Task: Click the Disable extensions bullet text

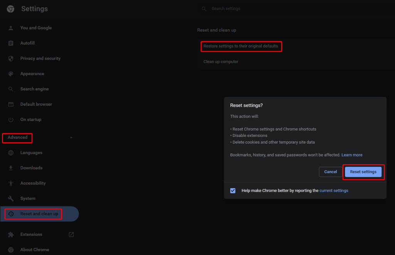Action: tap(250, 136)
